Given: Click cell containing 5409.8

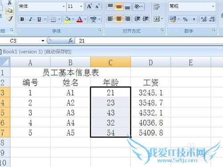Looking at the screenshot, I should point(151,132).
